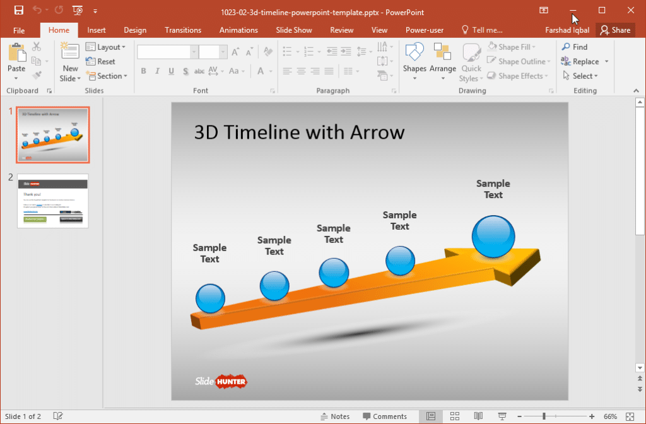
Task: Switch to the Design tab
Action: coord(135,30)
